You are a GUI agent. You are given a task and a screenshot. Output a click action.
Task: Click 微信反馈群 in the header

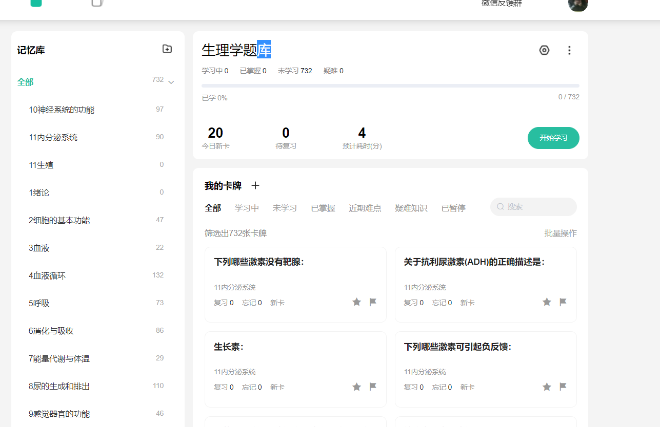502,3
